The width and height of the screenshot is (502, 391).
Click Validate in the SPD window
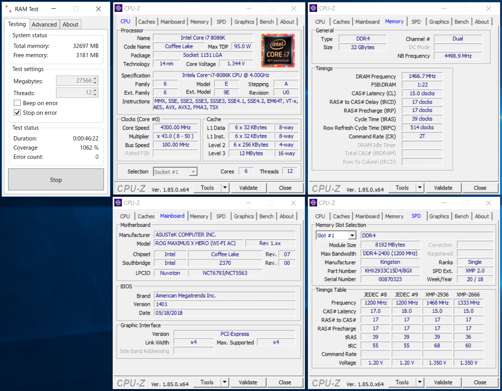pyautogui.click(x=443, y=382)
